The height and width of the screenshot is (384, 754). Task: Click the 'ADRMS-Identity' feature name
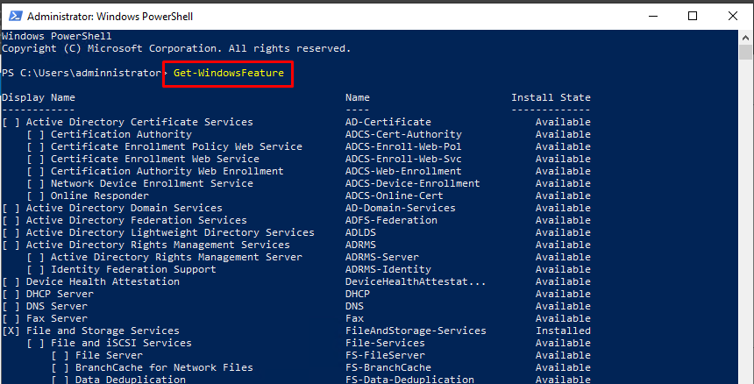coord(388,270)
